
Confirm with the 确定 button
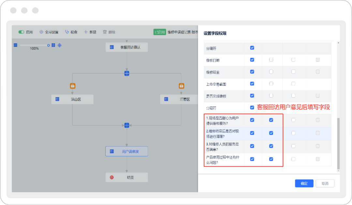pyautogui.click(x=304, y=183)
